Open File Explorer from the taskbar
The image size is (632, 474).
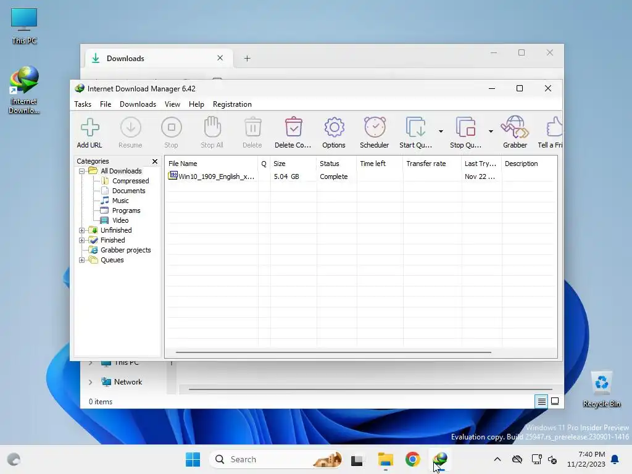click(385, 459)
